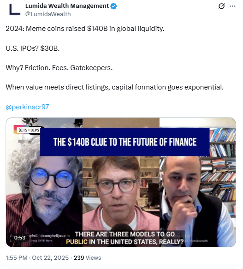Click the tweet line "U.S. IPOs? $30B."
243x269 pixels.
33,48
